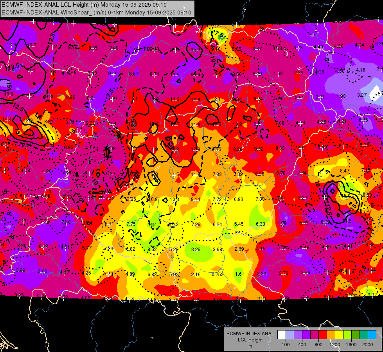
Task: Select the grid value '3.68'
Action: point(218,250)
